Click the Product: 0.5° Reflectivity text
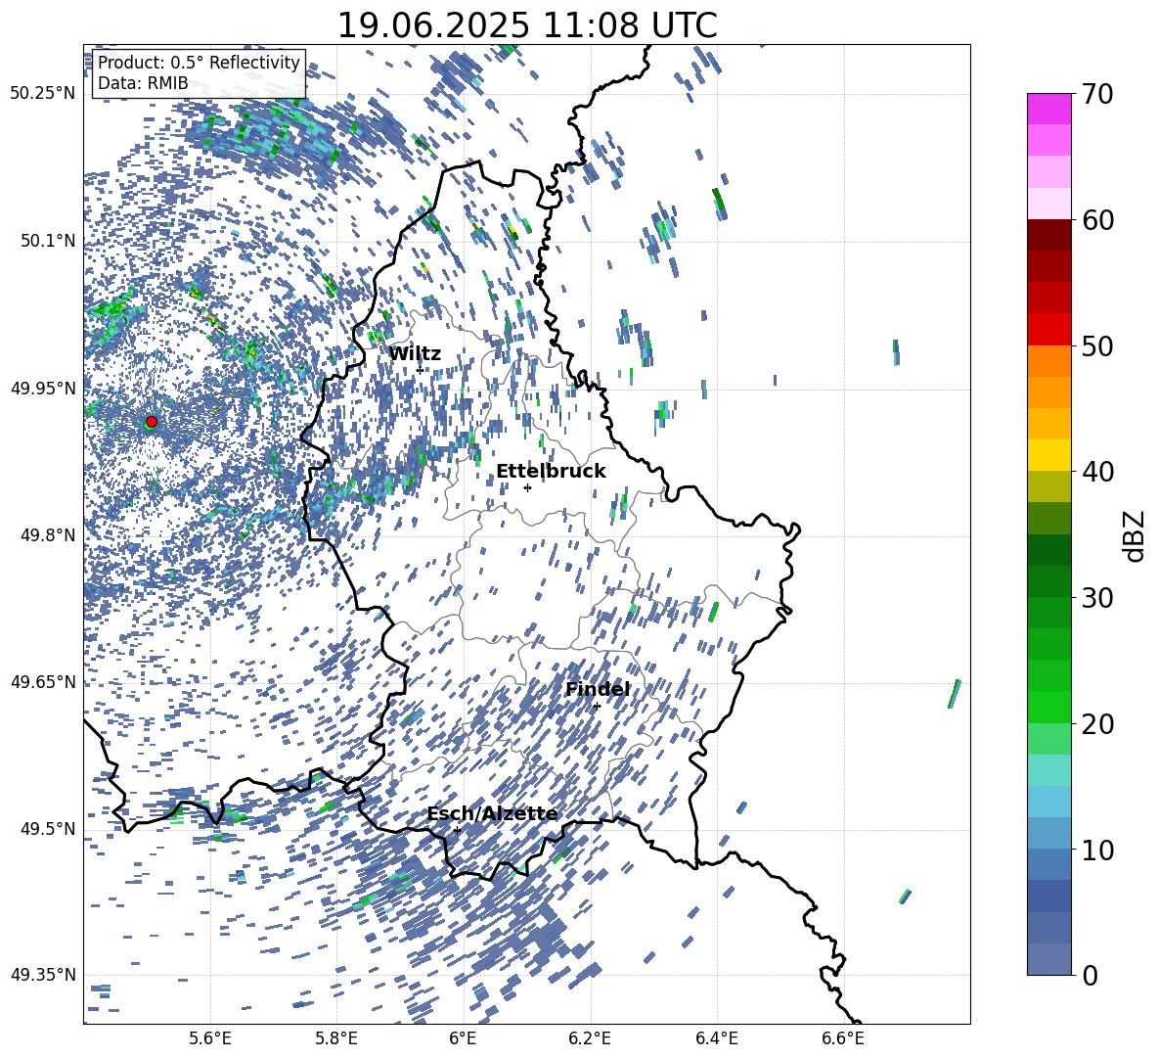 point(199,62)
